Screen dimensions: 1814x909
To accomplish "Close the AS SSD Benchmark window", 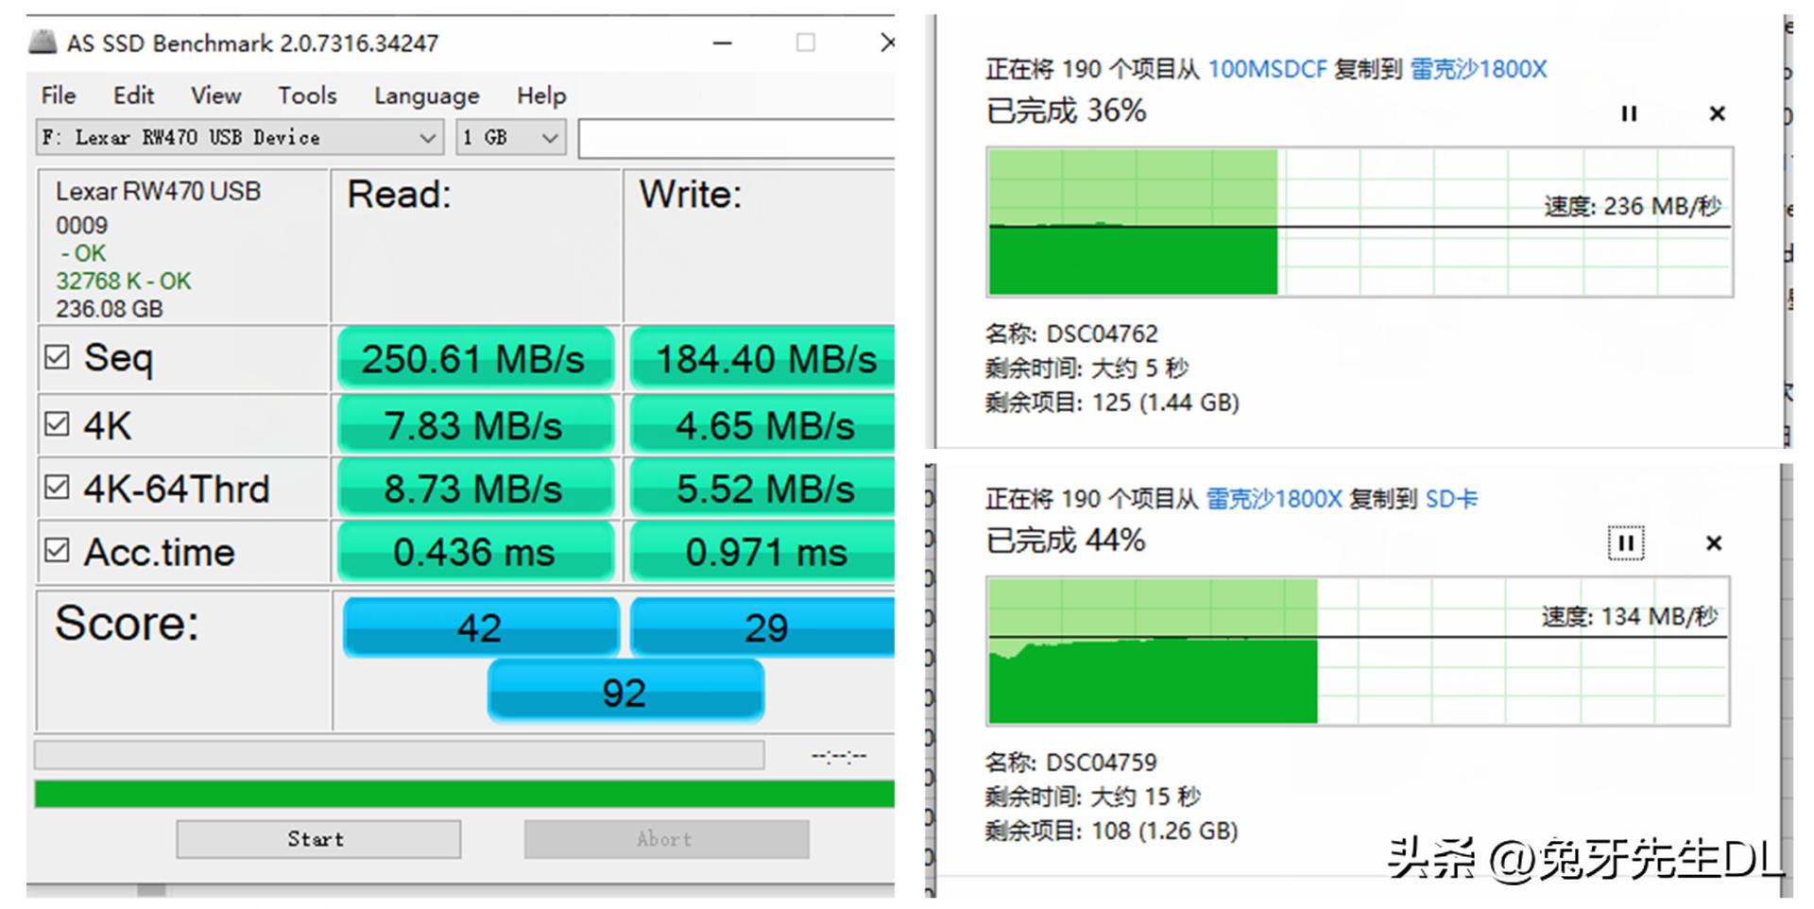I will point(886,43).
